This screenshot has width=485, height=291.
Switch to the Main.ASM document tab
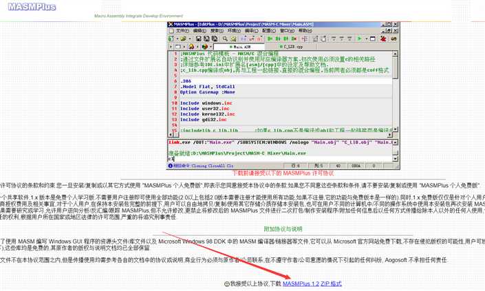(x=239, y=47)
